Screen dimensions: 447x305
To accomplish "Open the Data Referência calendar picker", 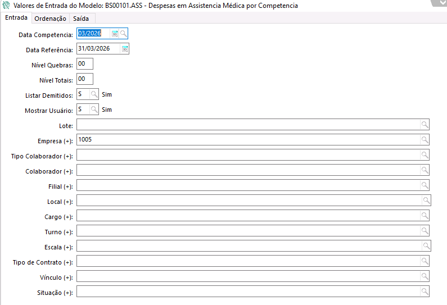I will point(125,49).
